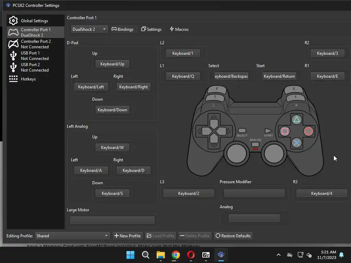Click the circle button on controller image
The width and height of the screenshot is (351, 263).
pyautogui.click(x=308, y=131)
